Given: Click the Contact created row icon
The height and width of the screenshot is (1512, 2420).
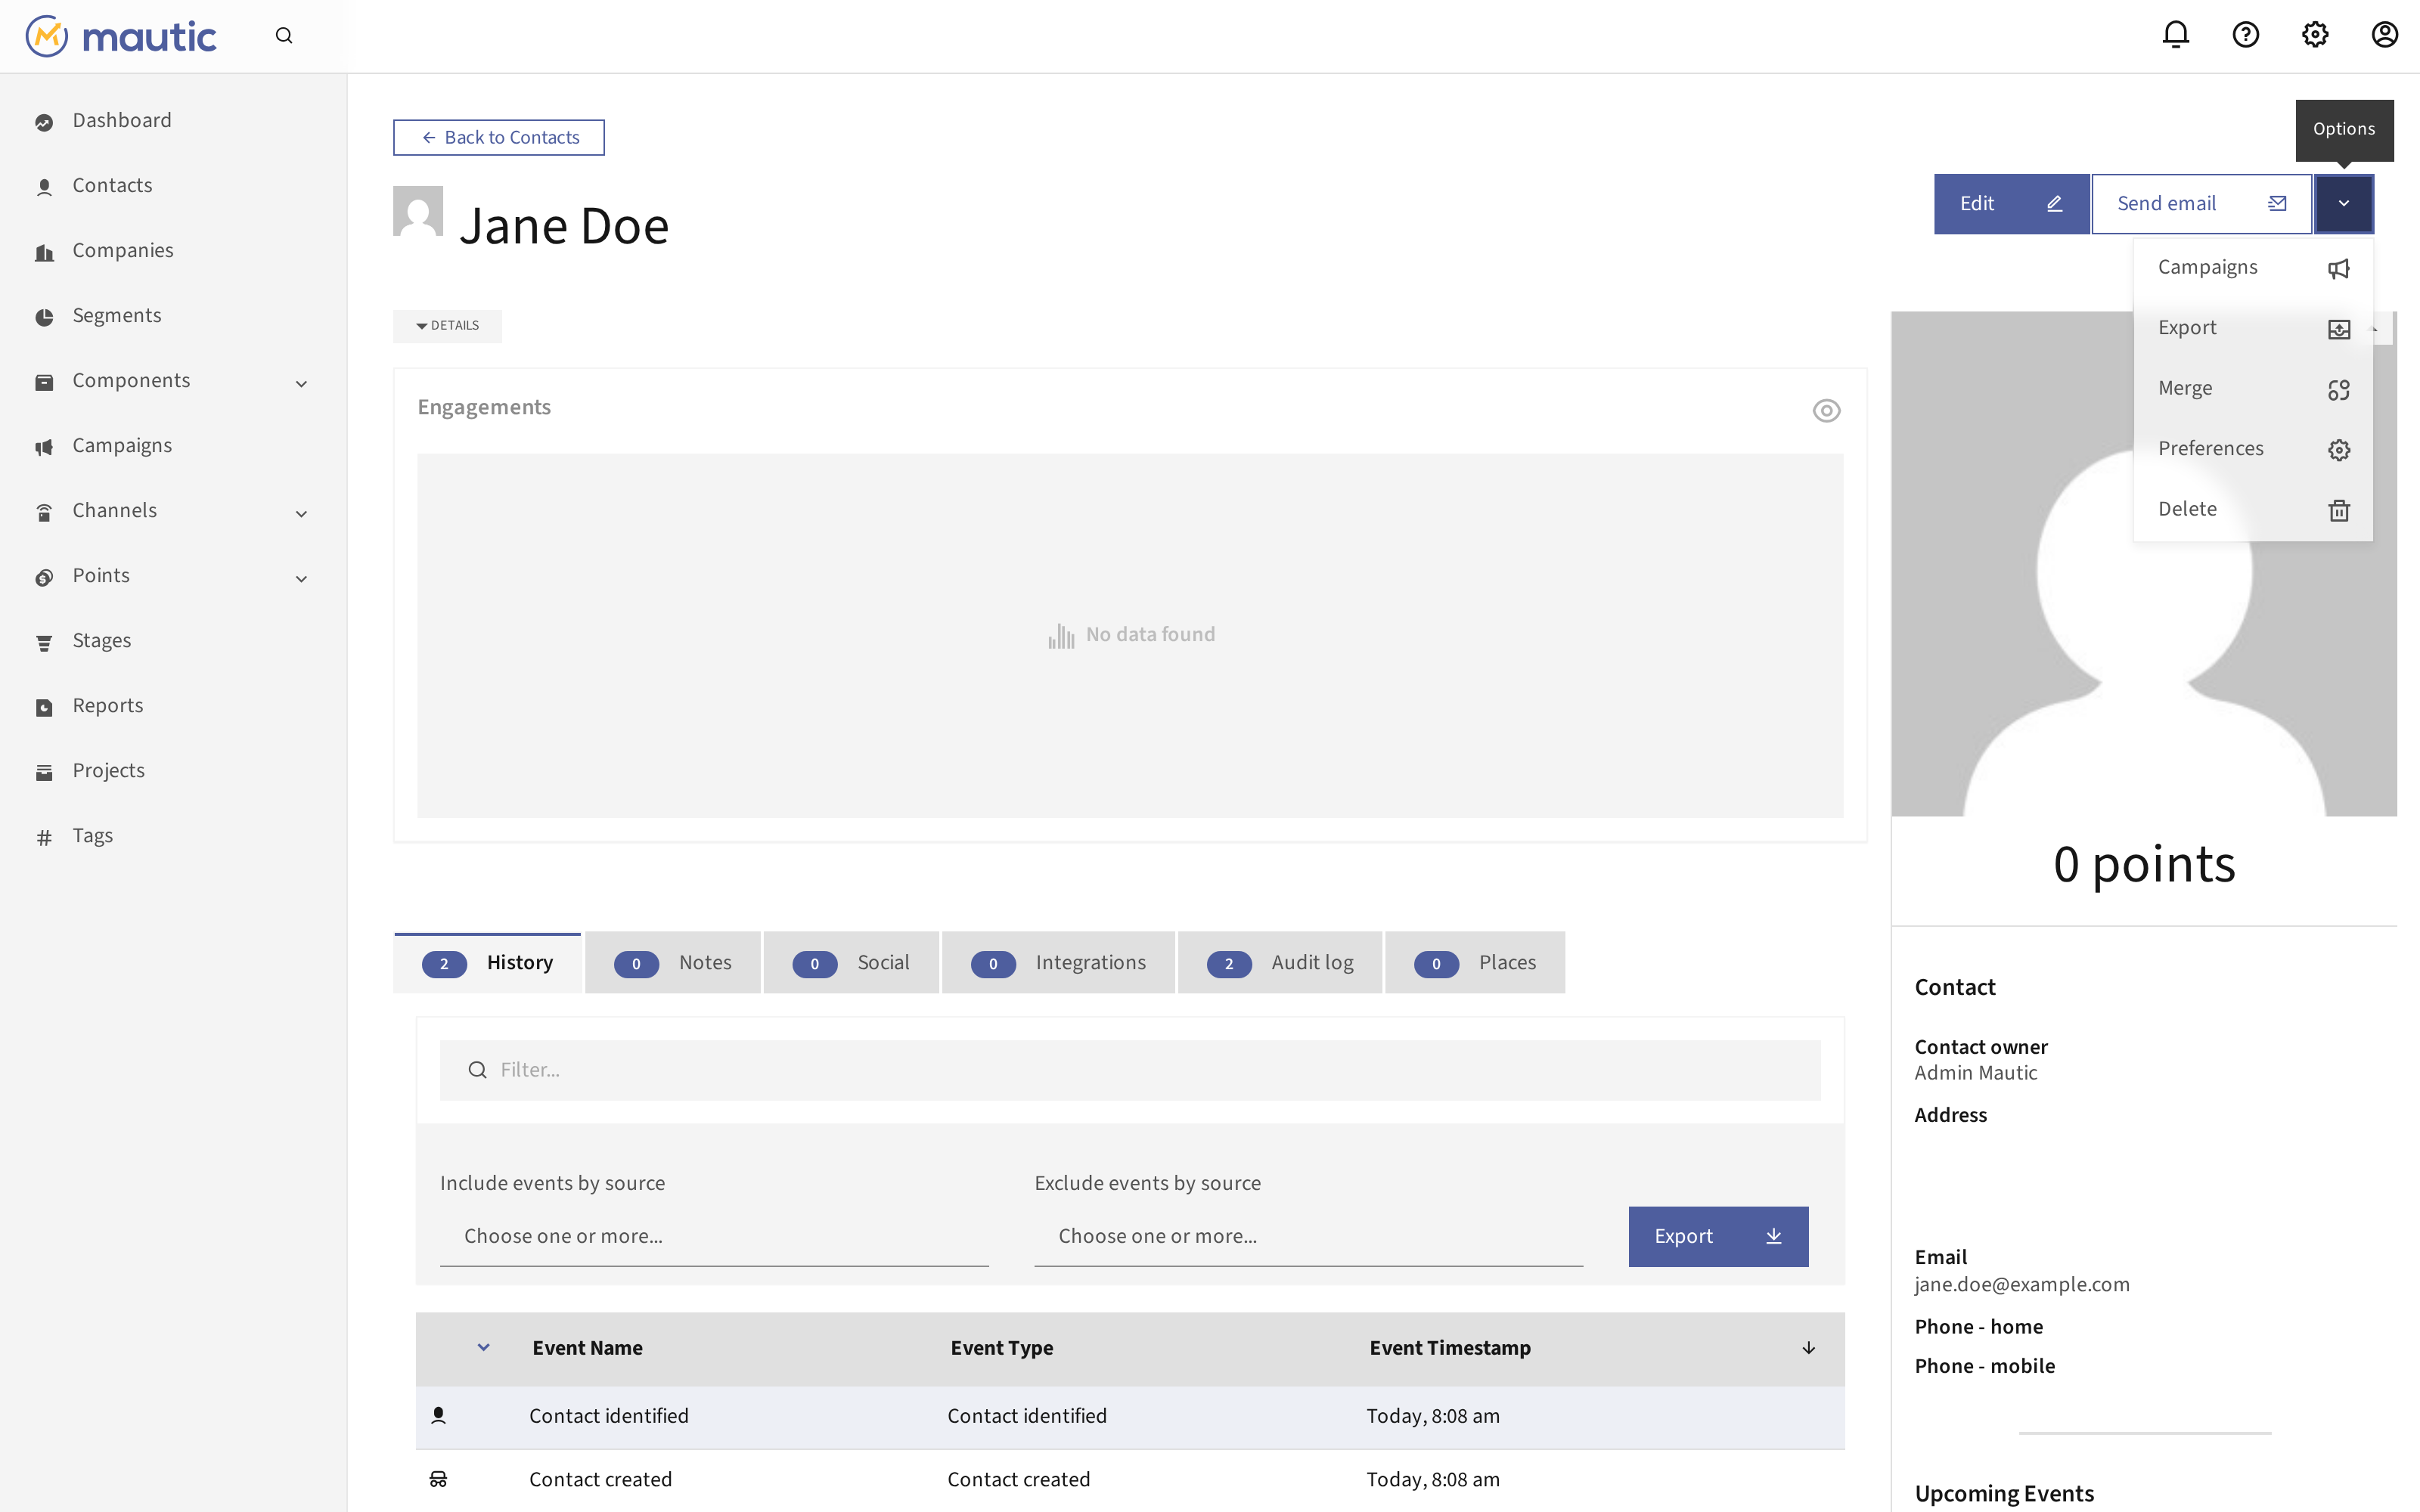Looking at the screenshot, I should coord(438,1479).
